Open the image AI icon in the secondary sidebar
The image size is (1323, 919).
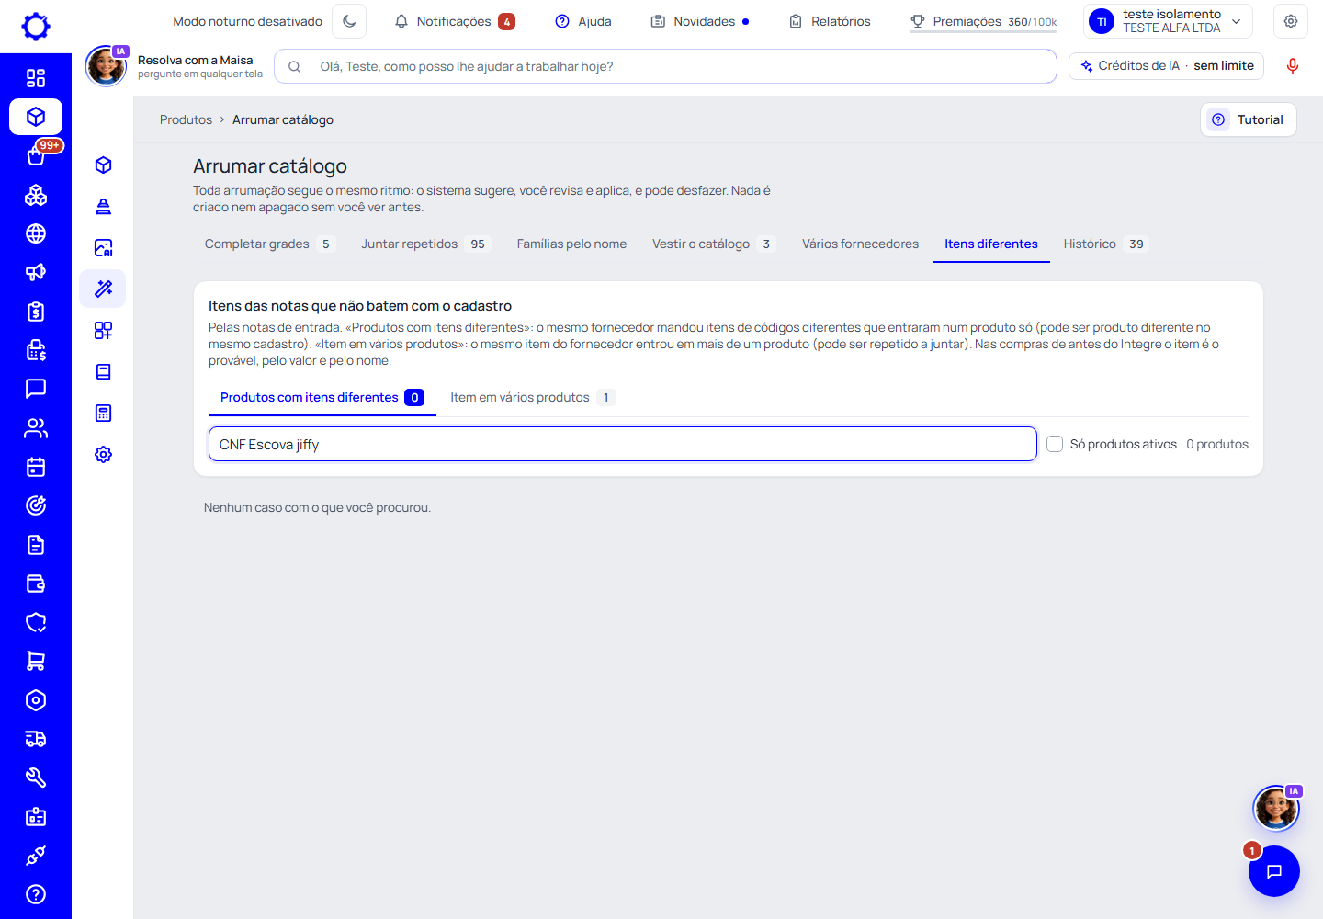click(x=103, y=247)
